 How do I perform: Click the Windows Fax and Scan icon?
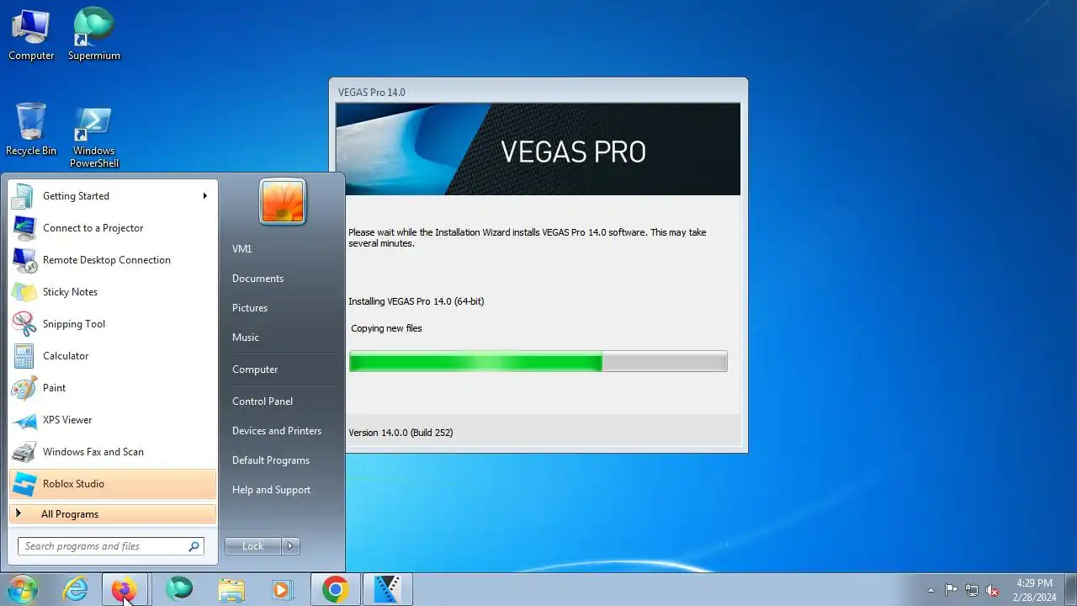(x=24, y=452)
